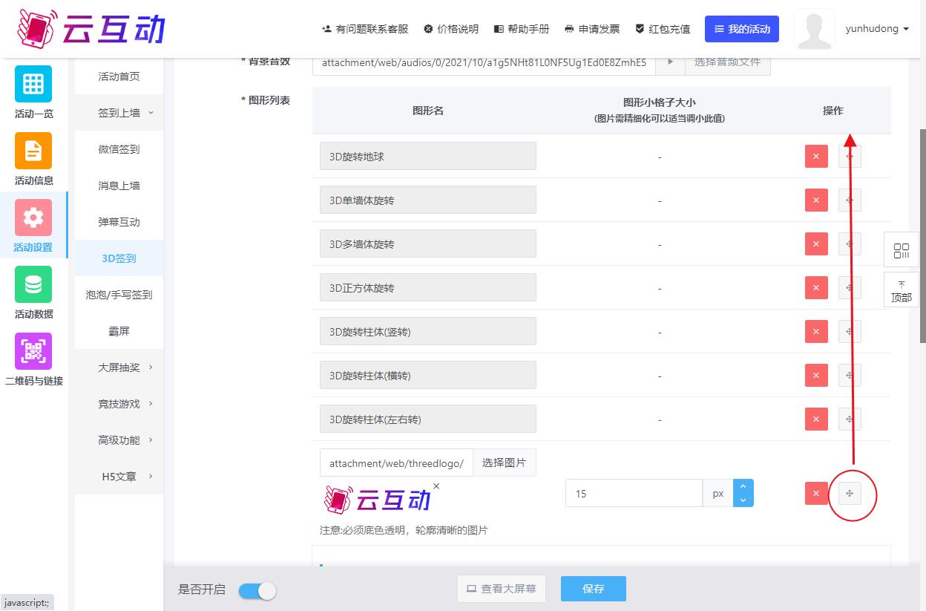Remove the uploaded 云互动 logo image
Screen dimensions: 926x611
coord(436,486)
